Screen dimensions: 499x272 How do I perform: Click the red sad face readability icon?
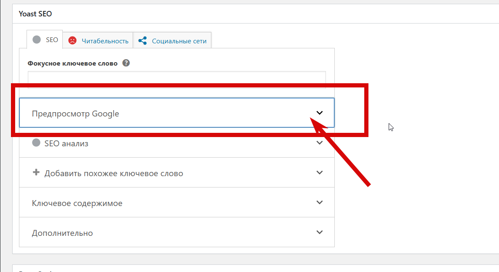(72, 40)
